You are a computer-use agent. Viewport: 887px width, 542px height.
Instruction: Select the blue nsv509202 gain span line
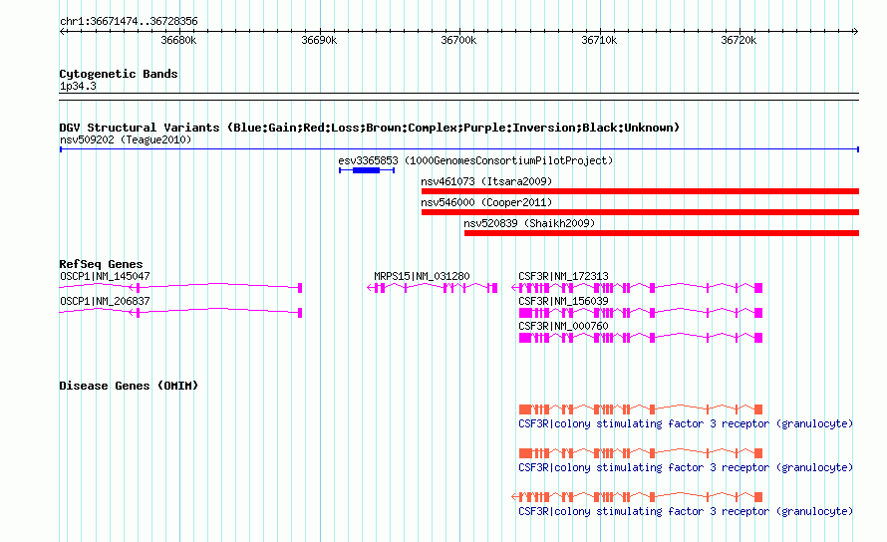point(459,149)
